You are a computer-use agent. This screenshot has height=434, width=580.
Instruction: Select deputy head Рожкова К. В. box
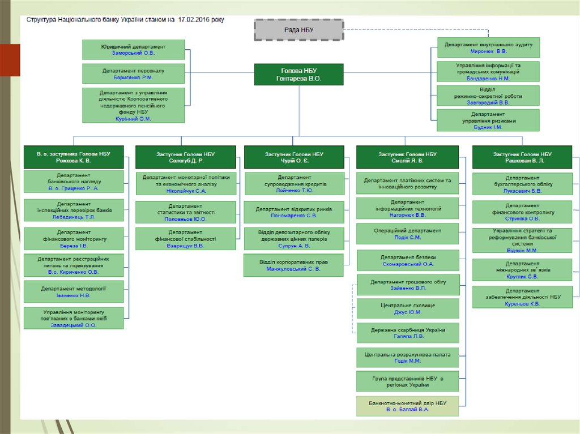(74, 157)
